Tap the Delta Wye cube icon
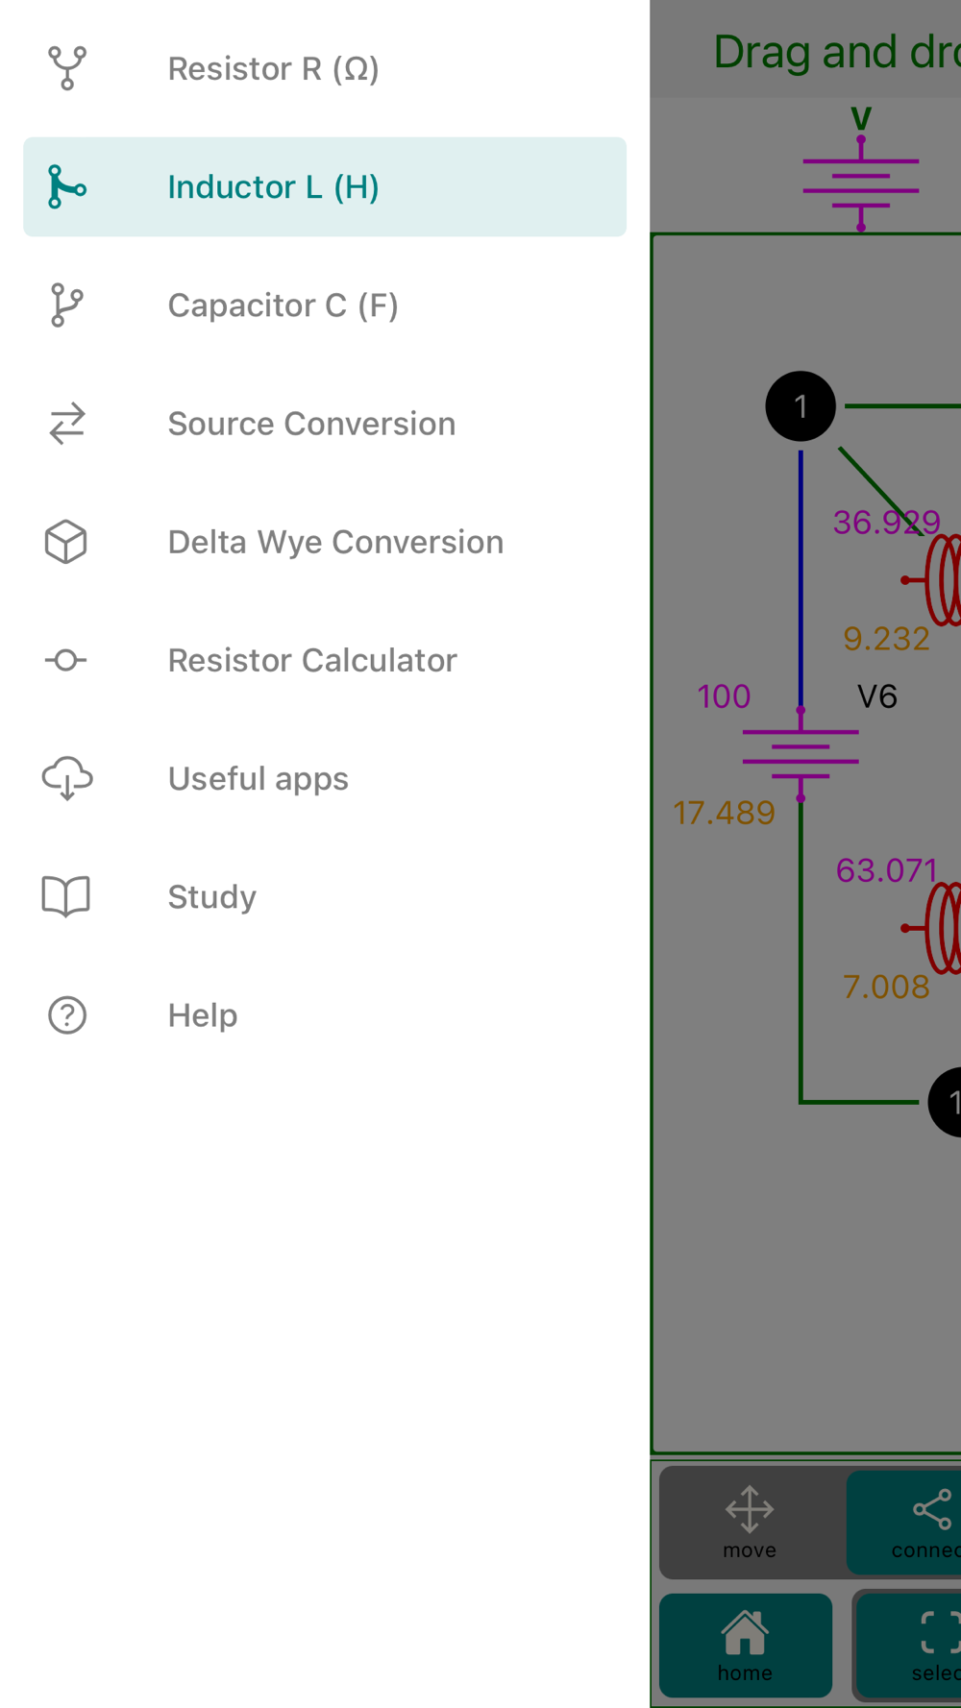This screenshot has height=1708, width=961. (66, 542)
